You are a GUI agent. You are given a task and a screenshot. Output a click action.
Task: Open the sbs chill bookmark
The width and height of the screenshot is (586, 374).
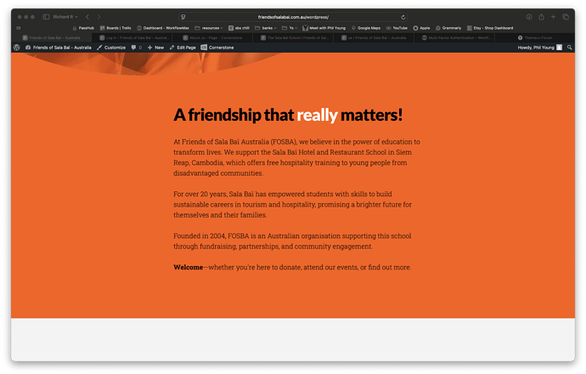239,28
